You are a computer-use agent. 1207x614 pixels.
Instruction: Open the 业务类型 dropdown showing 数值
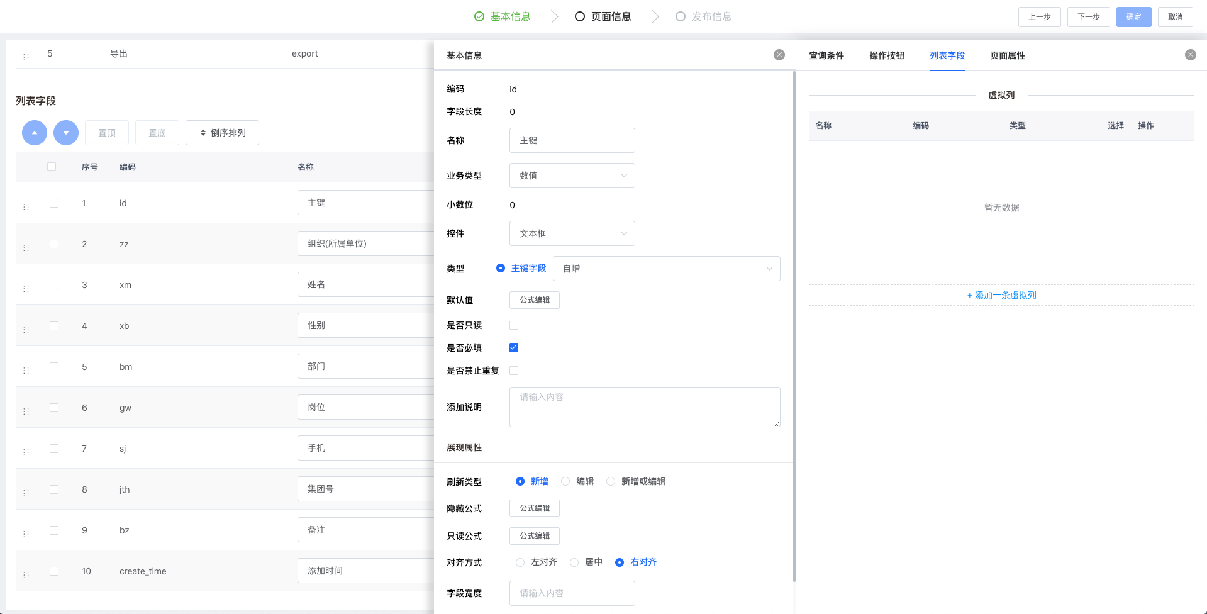click(x=572, y=176)
